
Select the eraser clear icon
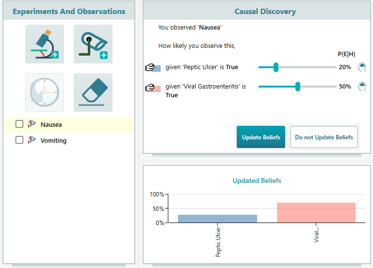(x=93, y=92)
